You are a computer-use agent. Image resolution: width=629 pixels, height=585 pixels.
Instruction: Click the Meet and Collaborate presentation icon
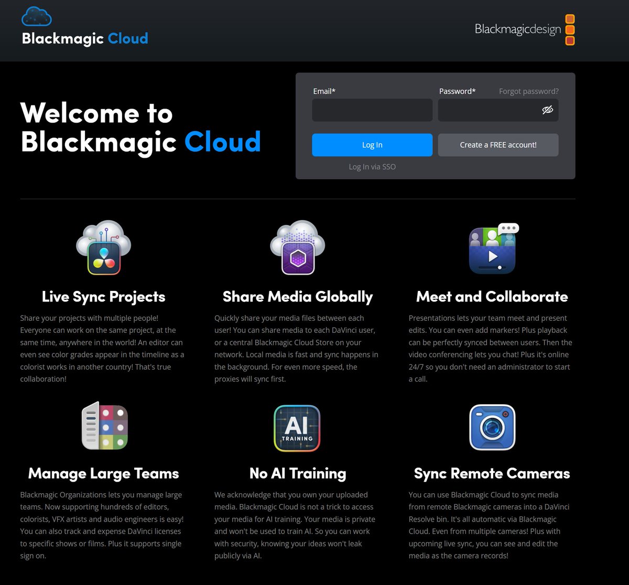pyautogui.click(x=493, y=248)
